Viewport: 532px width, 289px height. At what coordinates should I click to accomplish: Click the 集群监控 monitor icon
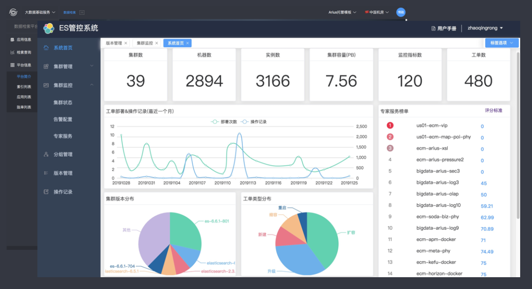tap(46, 86)
